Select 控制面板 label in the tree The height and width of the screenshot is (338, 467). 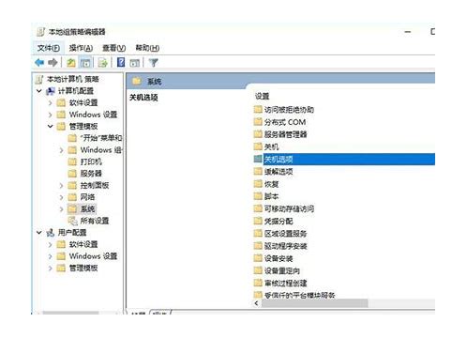tap(95, 185)
